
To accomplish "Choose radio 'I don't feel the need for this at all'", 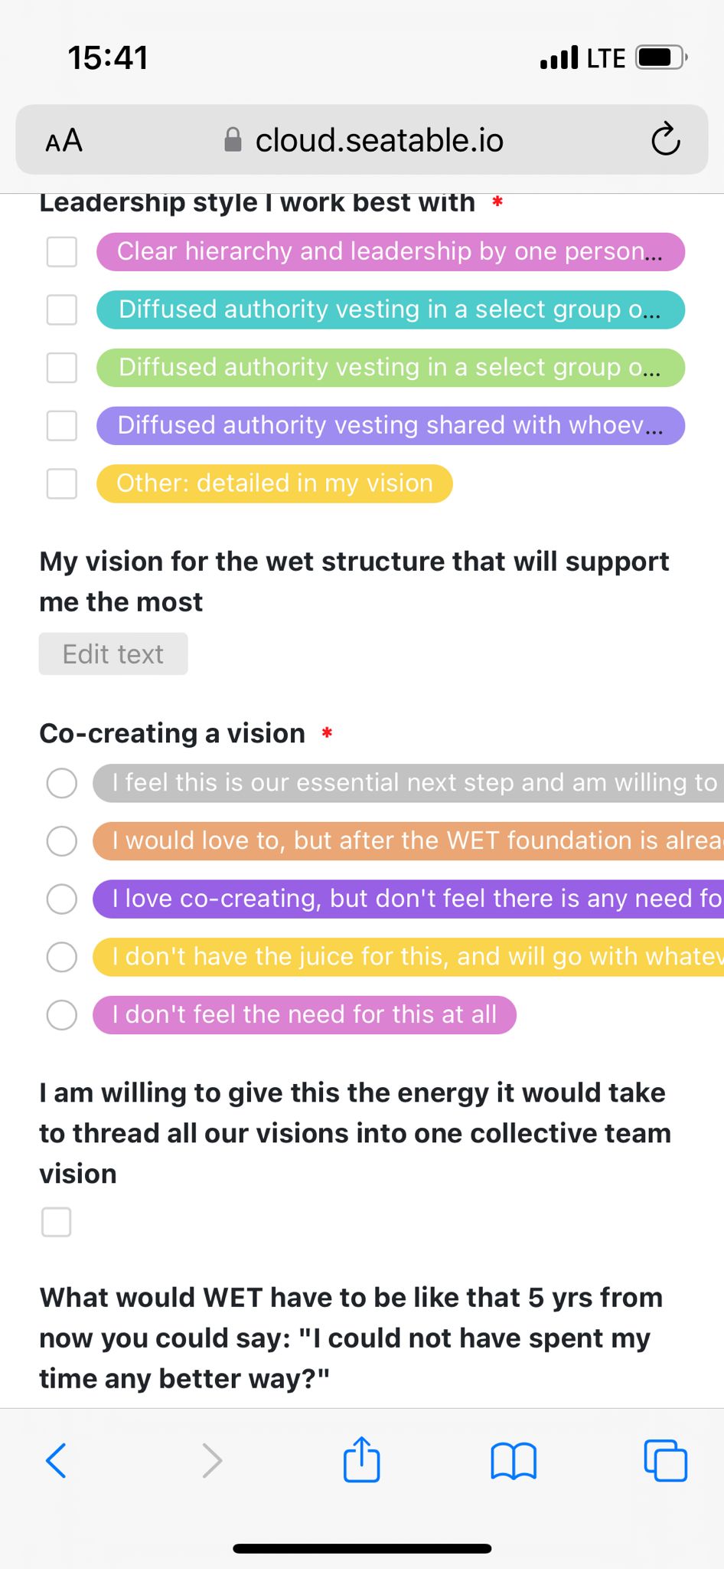I will [62, 1014].
